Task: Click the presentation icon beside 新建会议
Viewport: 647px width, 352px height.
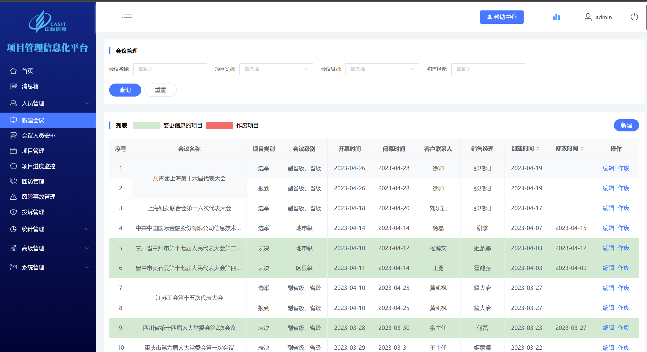Action: [x=13, y=120]
